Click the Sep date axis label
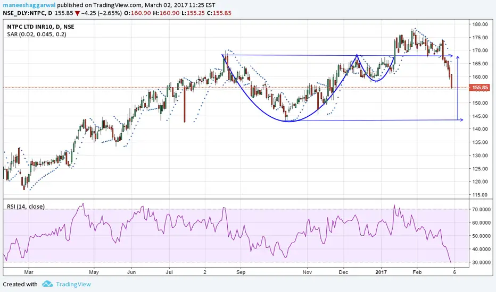 tap(241, 272)
